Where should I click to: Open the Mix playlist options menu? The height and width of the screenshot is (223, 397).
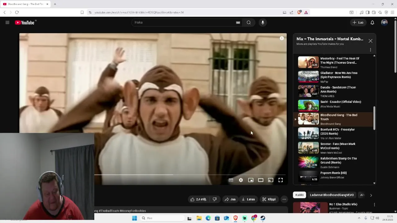pyautogui.click(x=370, y=50)
